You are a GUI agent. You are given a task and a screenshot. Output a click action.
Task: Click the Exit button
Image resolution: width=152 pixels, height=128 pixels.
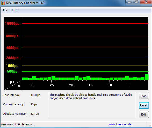click(144, 114)
